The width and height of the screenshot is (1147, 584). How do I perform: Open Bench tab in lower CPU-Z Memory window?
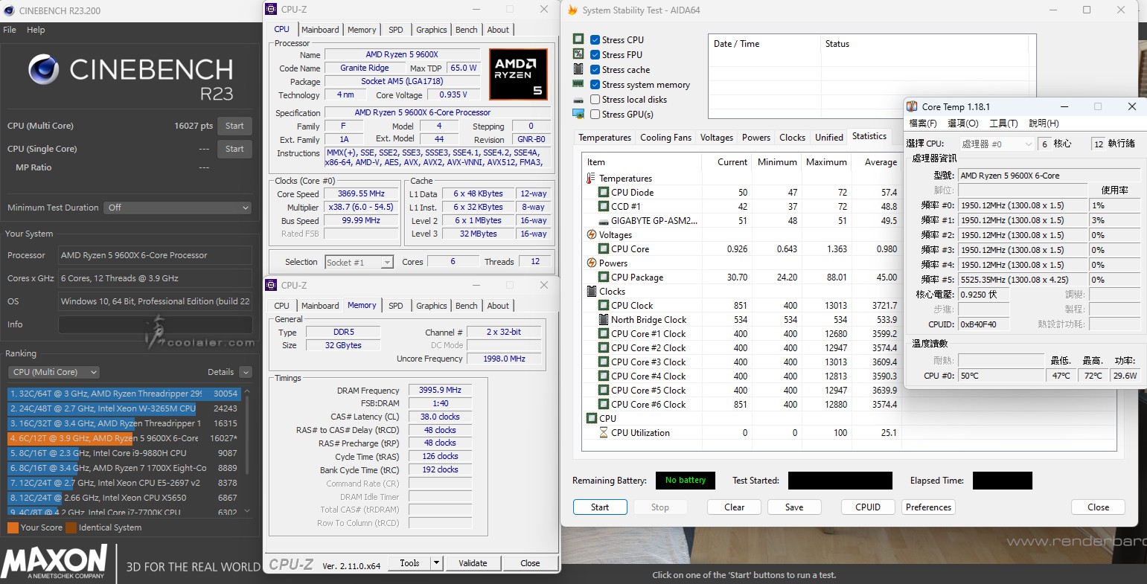(467, 306)
